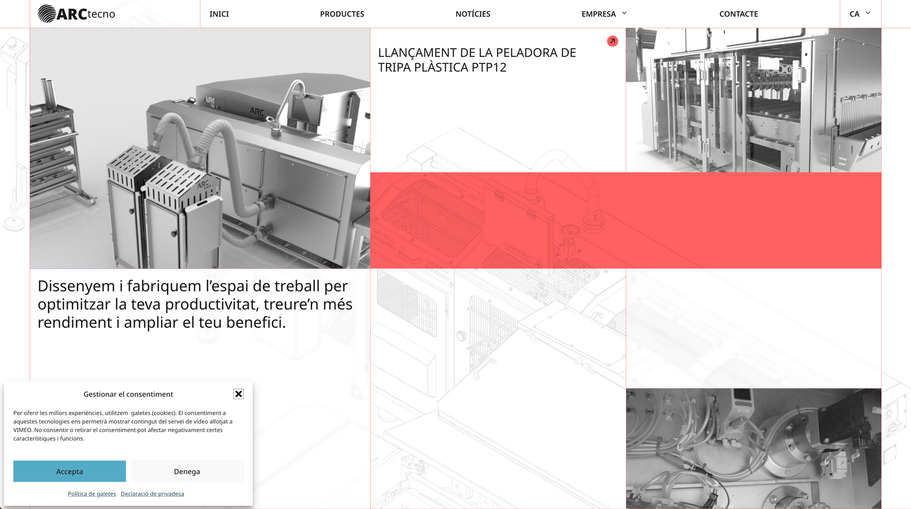911x509 pixels.
Task: Open the PRODUCTES menu item
Action: [342, 14]
